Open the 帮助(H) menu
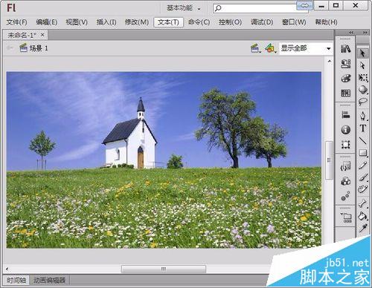This screenshot has height=288, width=372. click(326, 22)
